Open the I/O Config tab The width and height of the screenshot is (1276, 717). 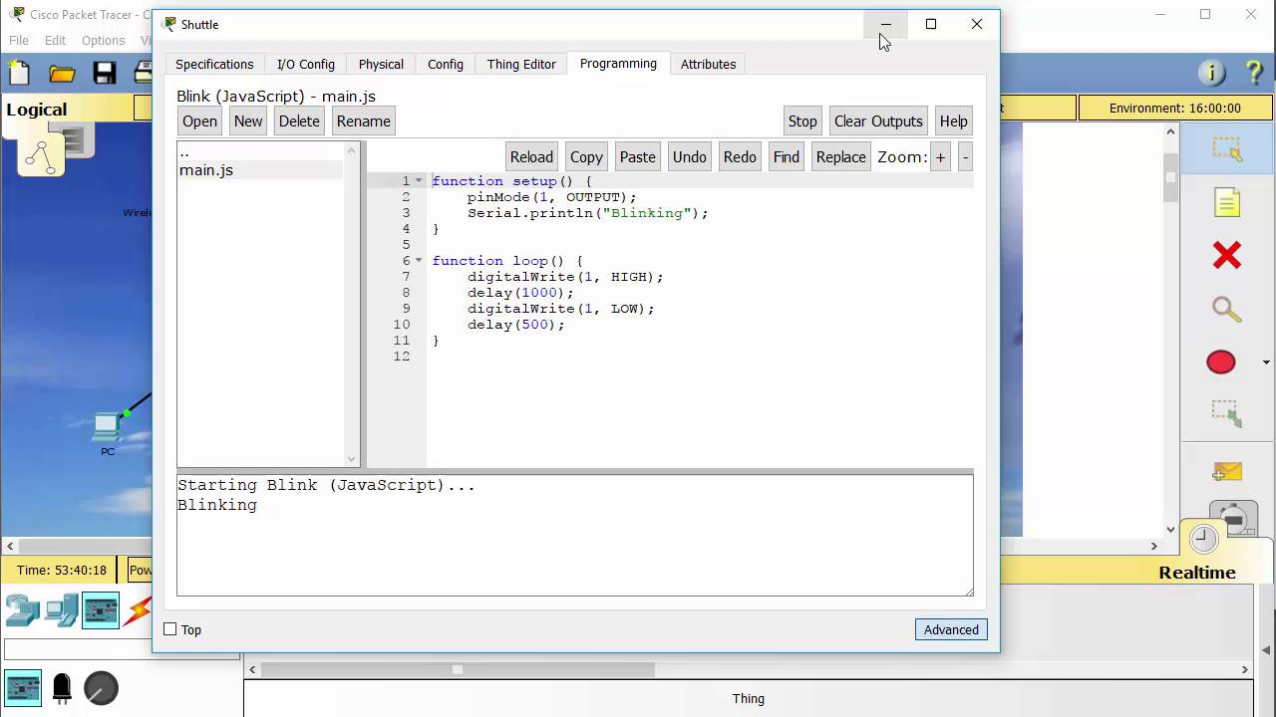tap(305, 64)
